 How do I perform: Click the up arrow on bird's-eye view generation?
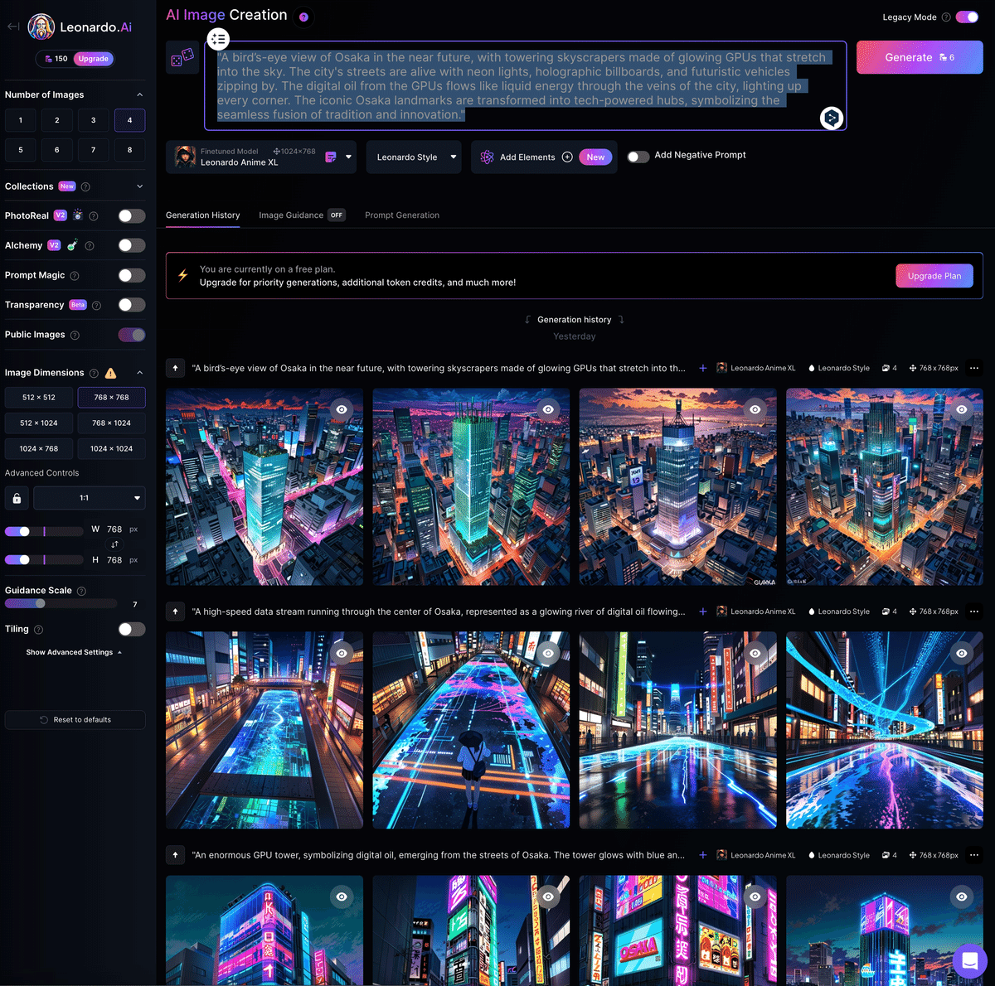[x=175, y=368]
